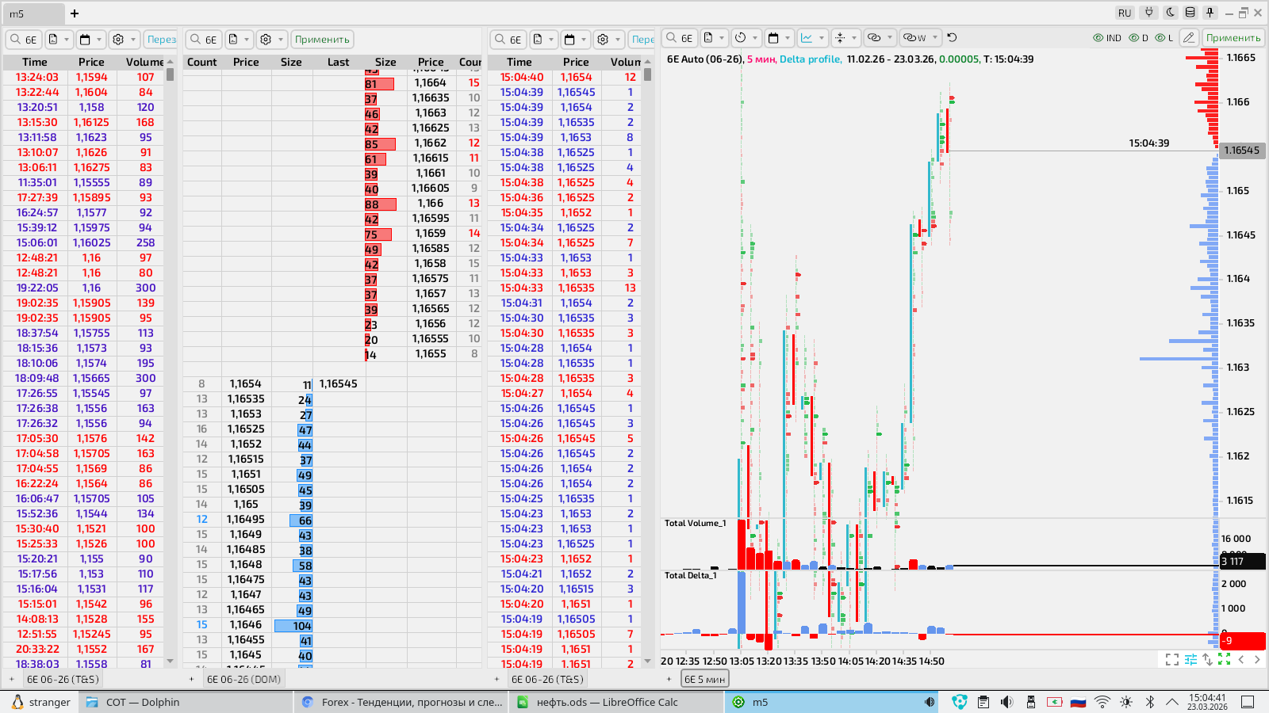Open the pencil drawing tool in chart toolbar
The height and width of the screenshot is (713, 1269).
click(1188, 37)
